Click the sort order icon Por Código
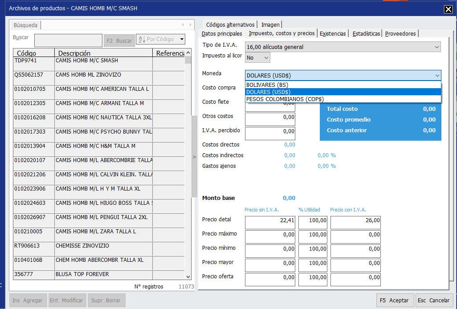 (142, 40)
